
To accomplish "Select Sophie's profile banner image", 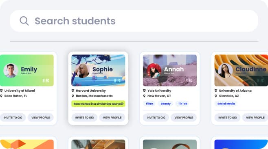I will point(98,70).
